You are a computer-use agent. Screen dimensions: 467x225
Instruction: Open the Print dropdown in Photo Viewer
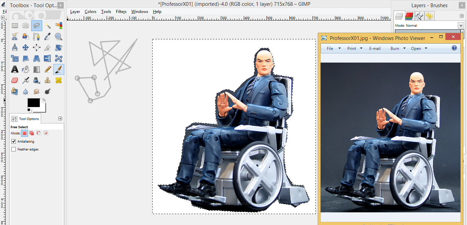point(355,49)
